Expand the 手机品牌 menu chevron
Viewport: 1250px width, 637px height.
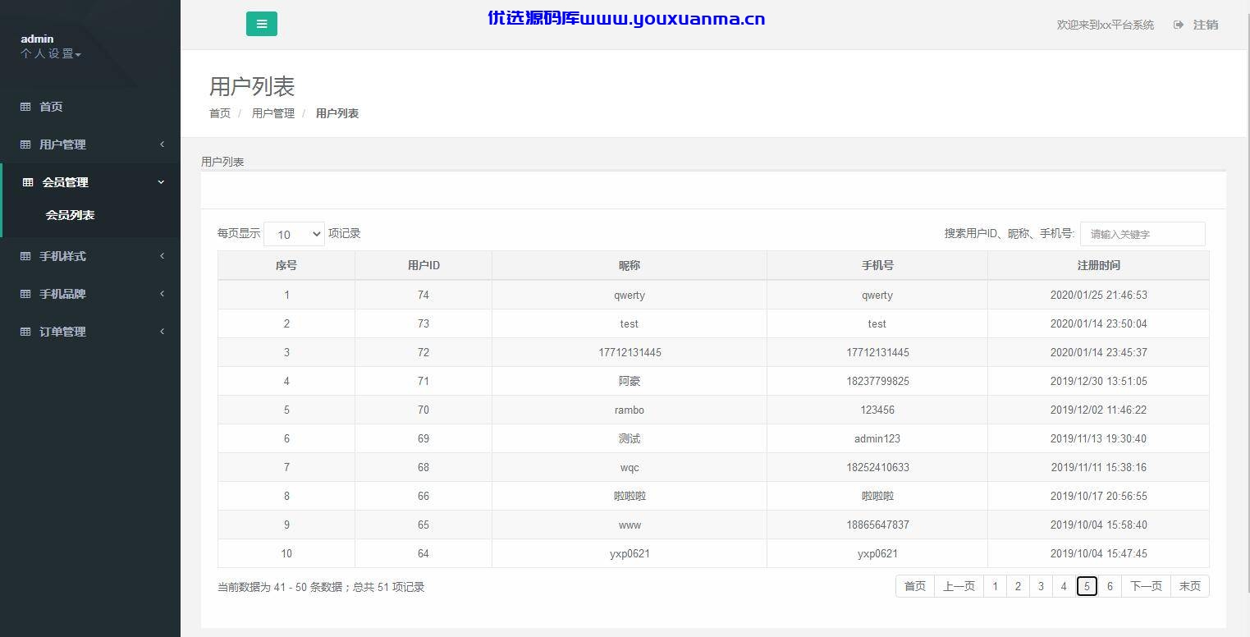[x=162, y=294]
